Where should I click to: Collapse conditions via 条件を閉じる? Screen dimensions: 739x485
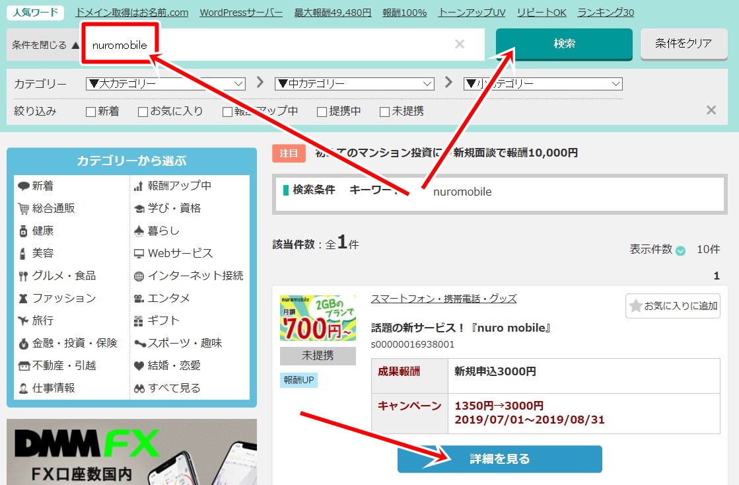[46, 45]
